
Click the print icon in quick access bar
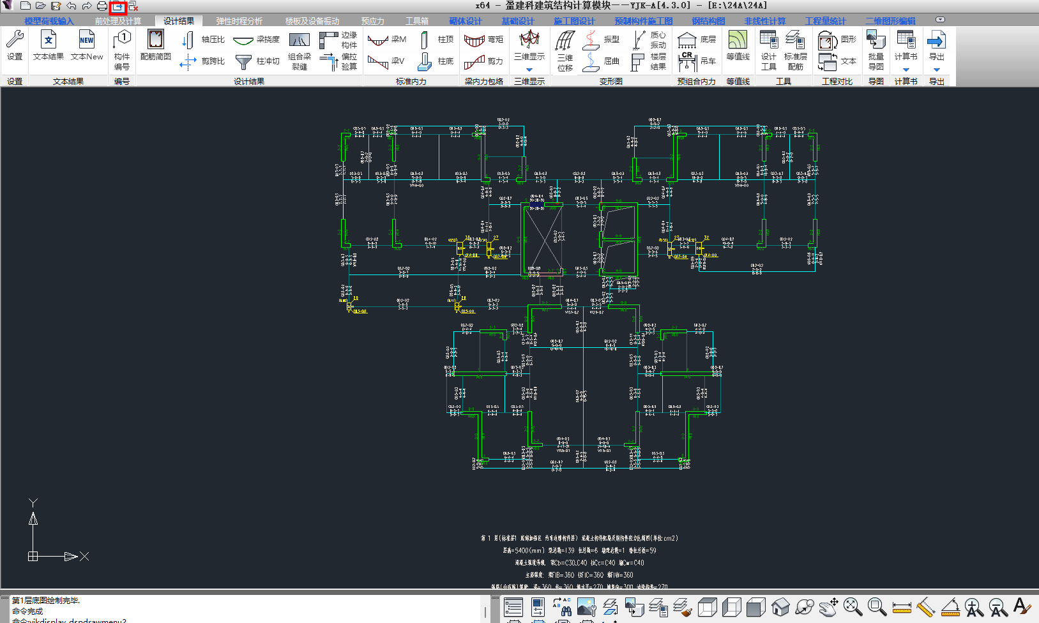102,6
